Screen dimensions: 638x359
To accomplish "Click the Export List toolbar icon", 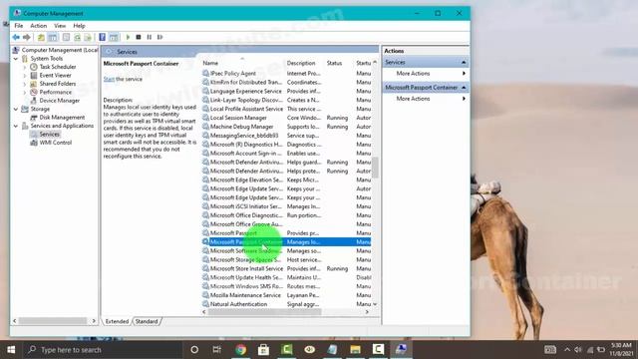I will [x=88, y=37].
